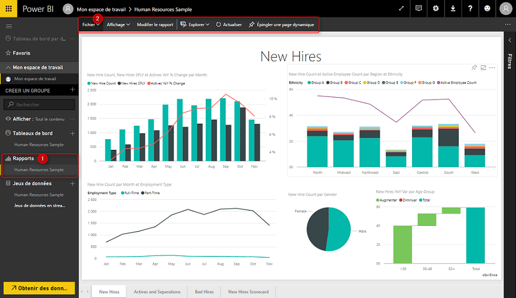Screen dimensions: 516x298
Task: Click the refresh icon Actualiser
Action: click(228, 24)
